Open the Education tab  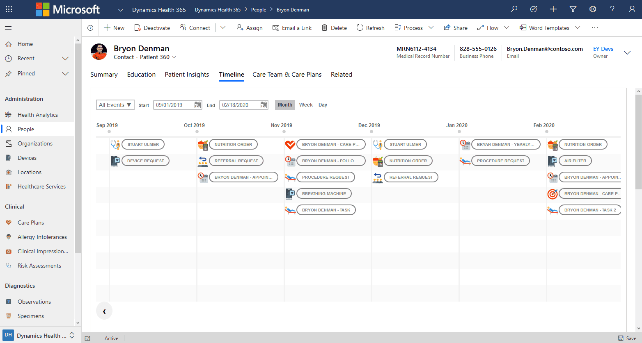pos(141,75)
